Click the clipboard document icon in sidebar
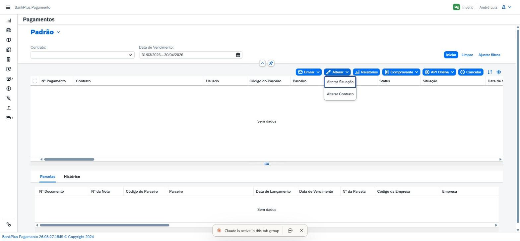Image resolution: width=520 pixels, height=241 pixels. tap(9, 60)
